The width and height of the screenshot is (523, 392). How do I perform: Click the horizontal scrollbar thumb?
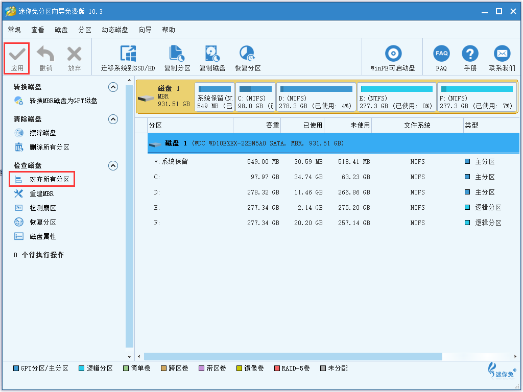click(x=293, y=356)
